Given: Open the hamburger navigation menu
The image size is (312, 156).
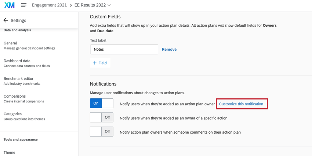Looking at the screenshot, I should pos(24,5).
